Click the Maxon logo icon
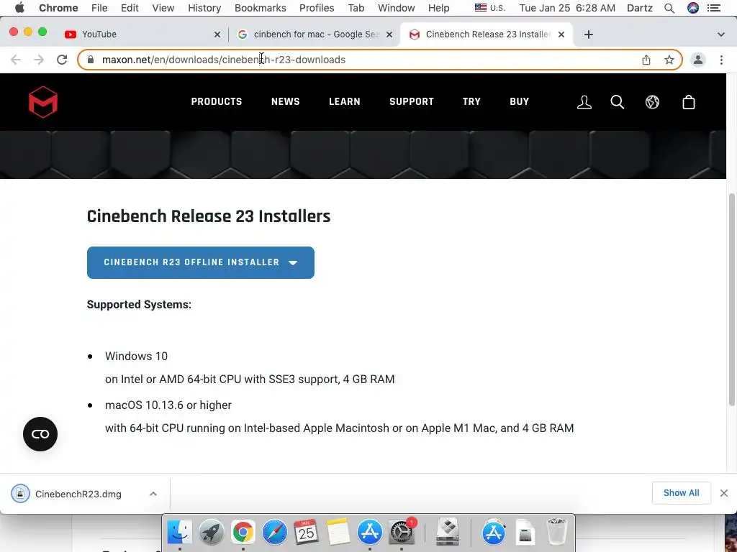This screenshot has height=552, width=737. tap(42, 102)
